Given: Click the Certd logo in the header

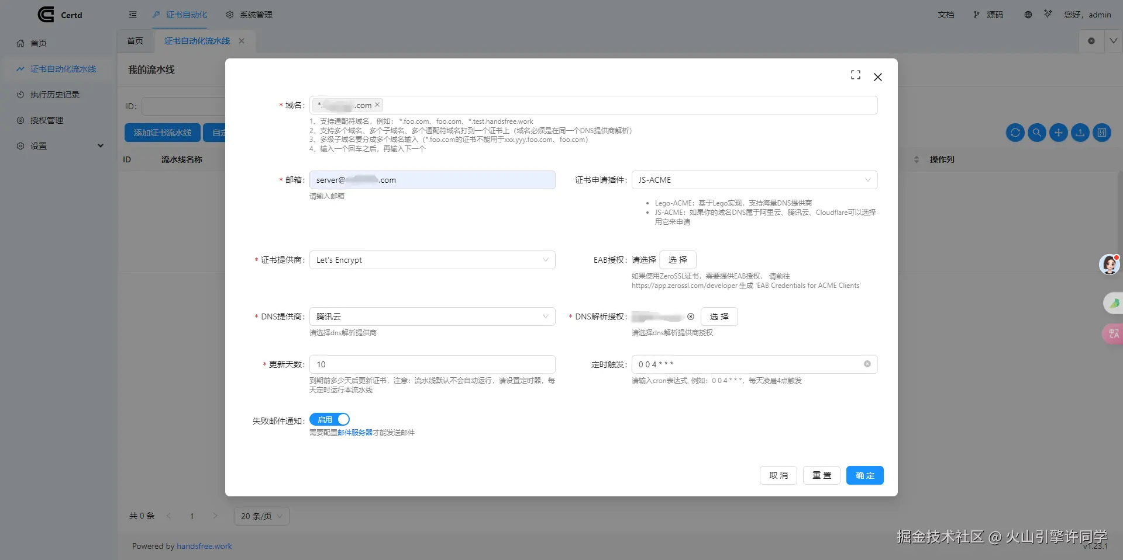Looking at the screenshot, I should coord(59,15).
